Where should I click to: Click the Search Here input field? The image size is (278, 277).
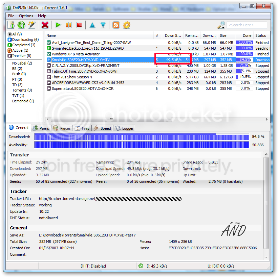[247, 25]
